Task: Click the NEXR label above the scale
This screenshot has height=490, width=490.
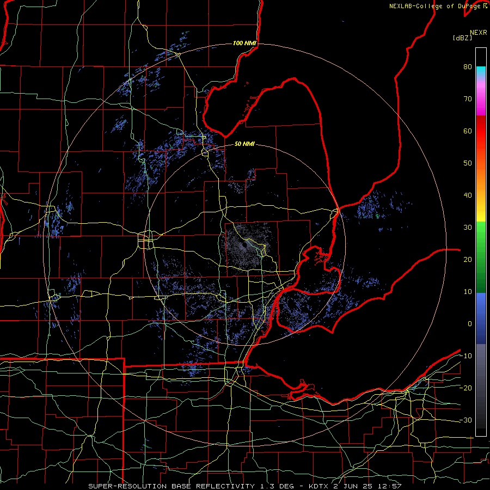Action: 479,33
